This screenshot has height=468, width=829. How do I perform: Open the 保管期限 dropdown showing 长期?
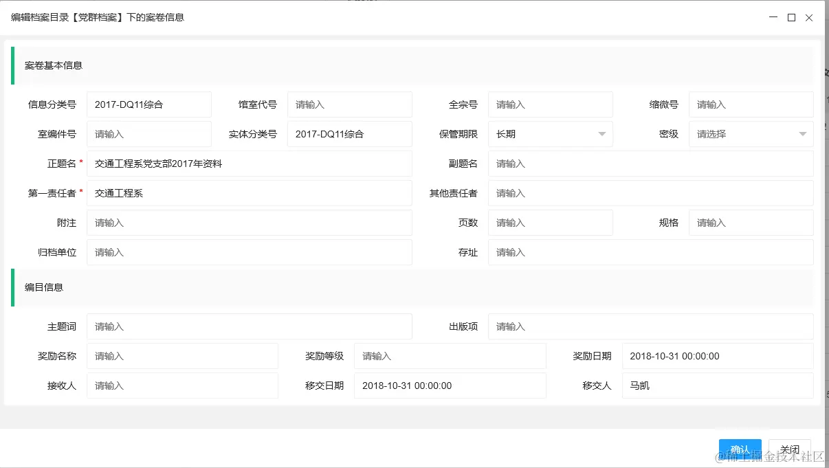point(550,134)
